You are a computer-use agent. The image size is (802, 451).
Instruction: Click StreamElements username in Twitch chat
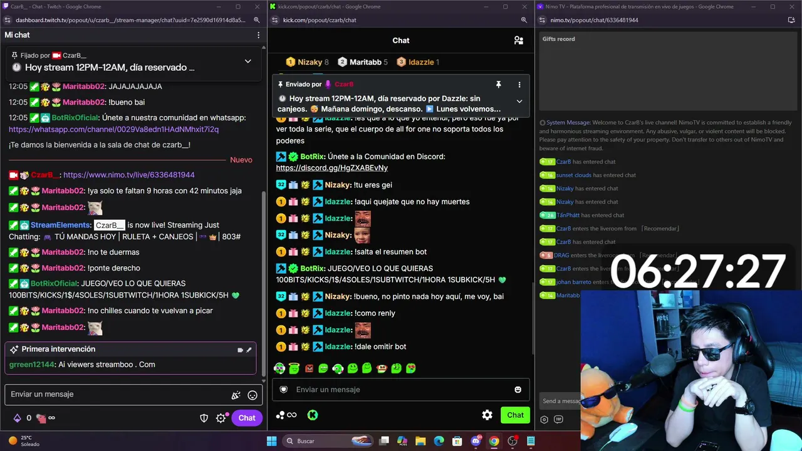tap(61, 225)
